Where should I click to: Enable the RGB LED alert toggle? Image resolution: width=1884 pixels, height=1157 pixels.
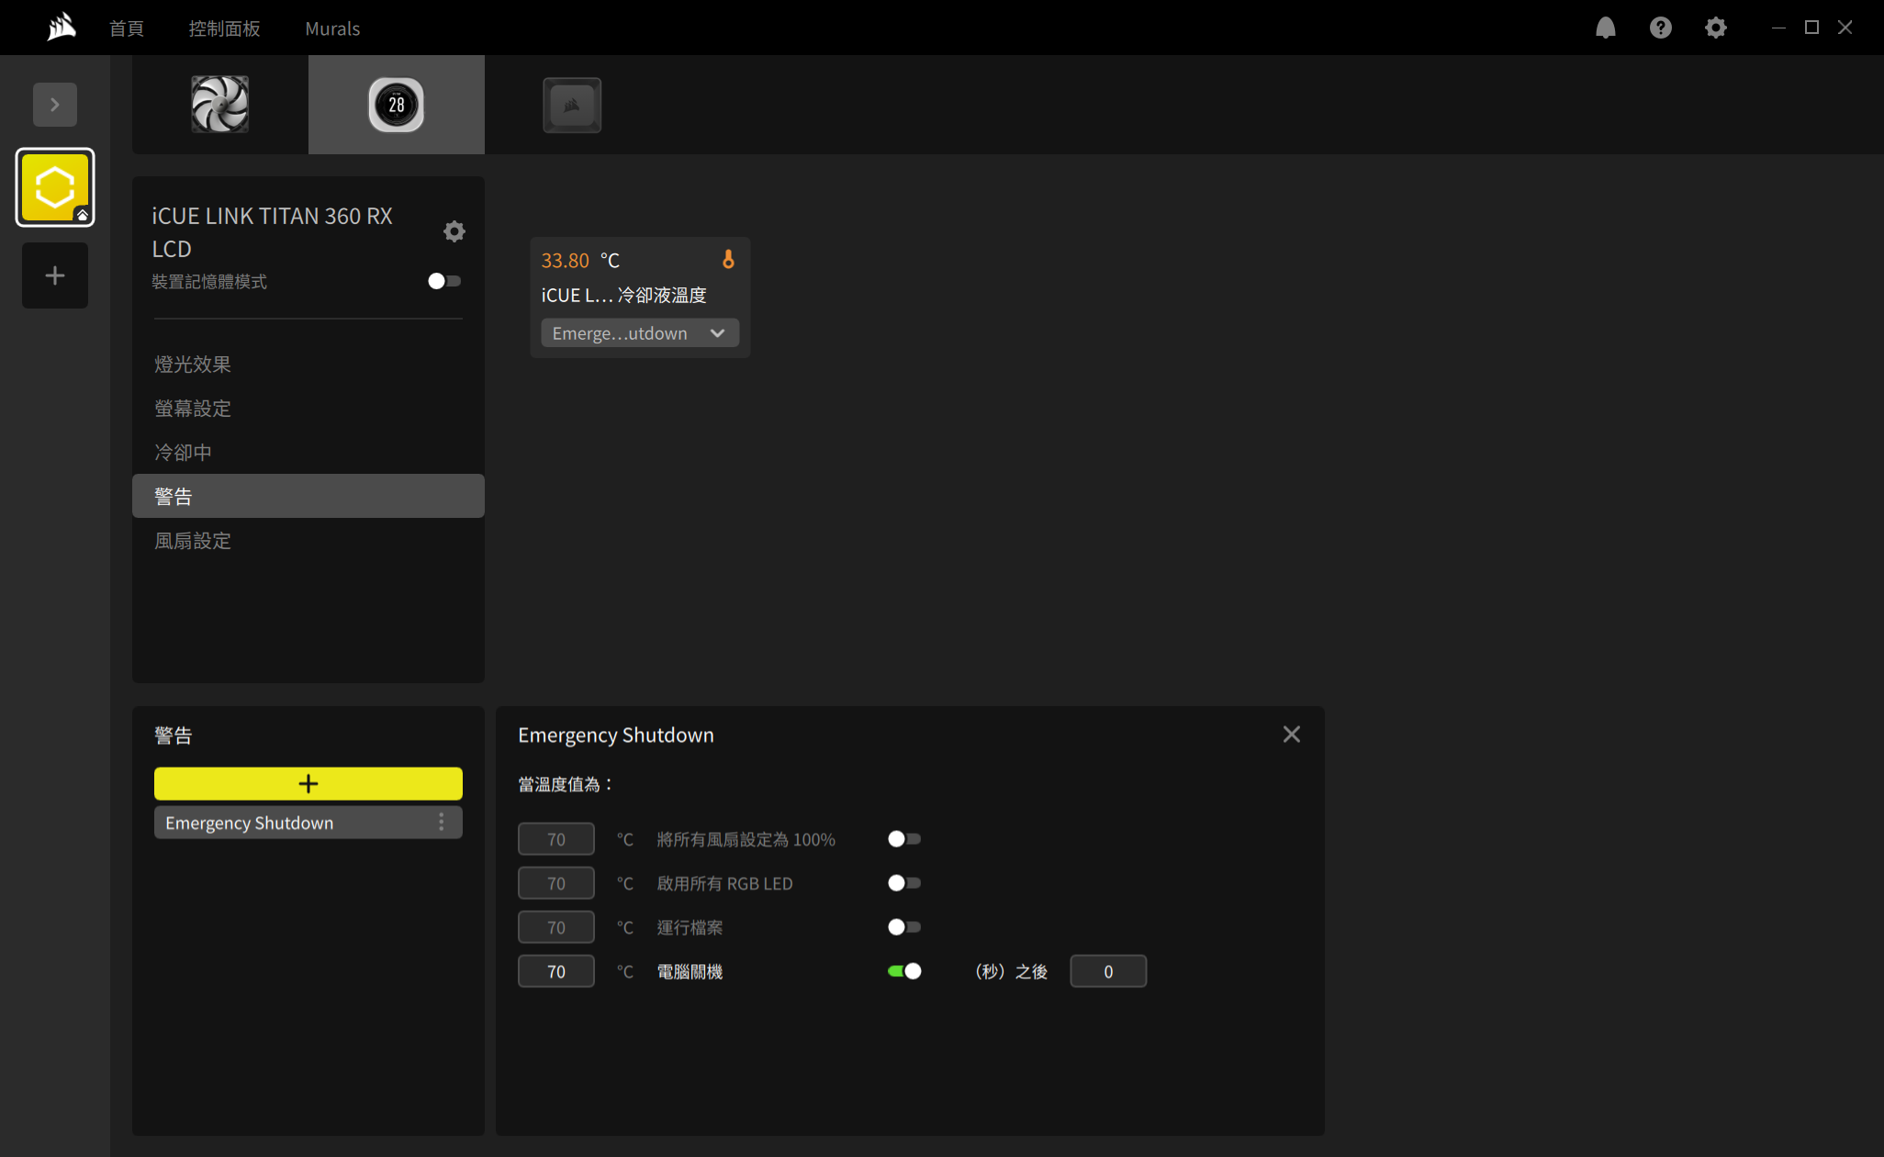pos(903,882)
